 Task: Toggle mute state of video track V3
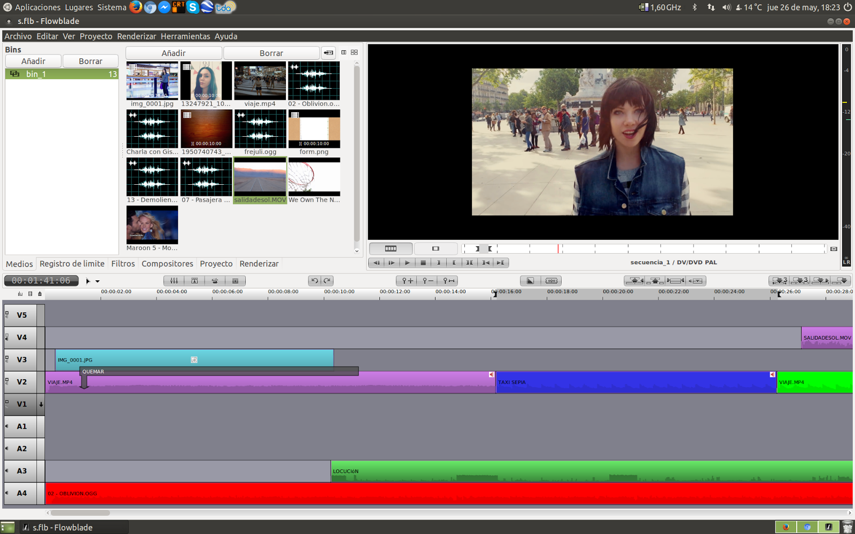7,359
